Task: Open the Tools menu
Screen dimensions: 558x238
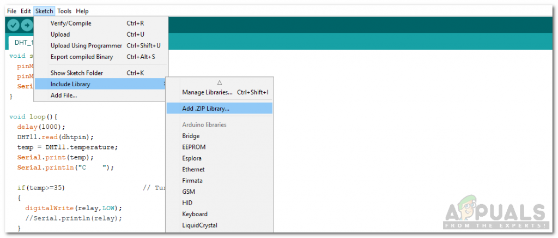Action: pyautogui.click(x=64, y=11)
